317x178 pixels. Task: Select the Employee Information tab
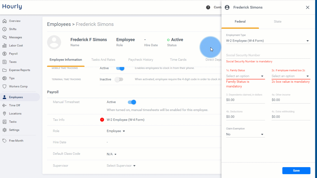tap(66, 60)
